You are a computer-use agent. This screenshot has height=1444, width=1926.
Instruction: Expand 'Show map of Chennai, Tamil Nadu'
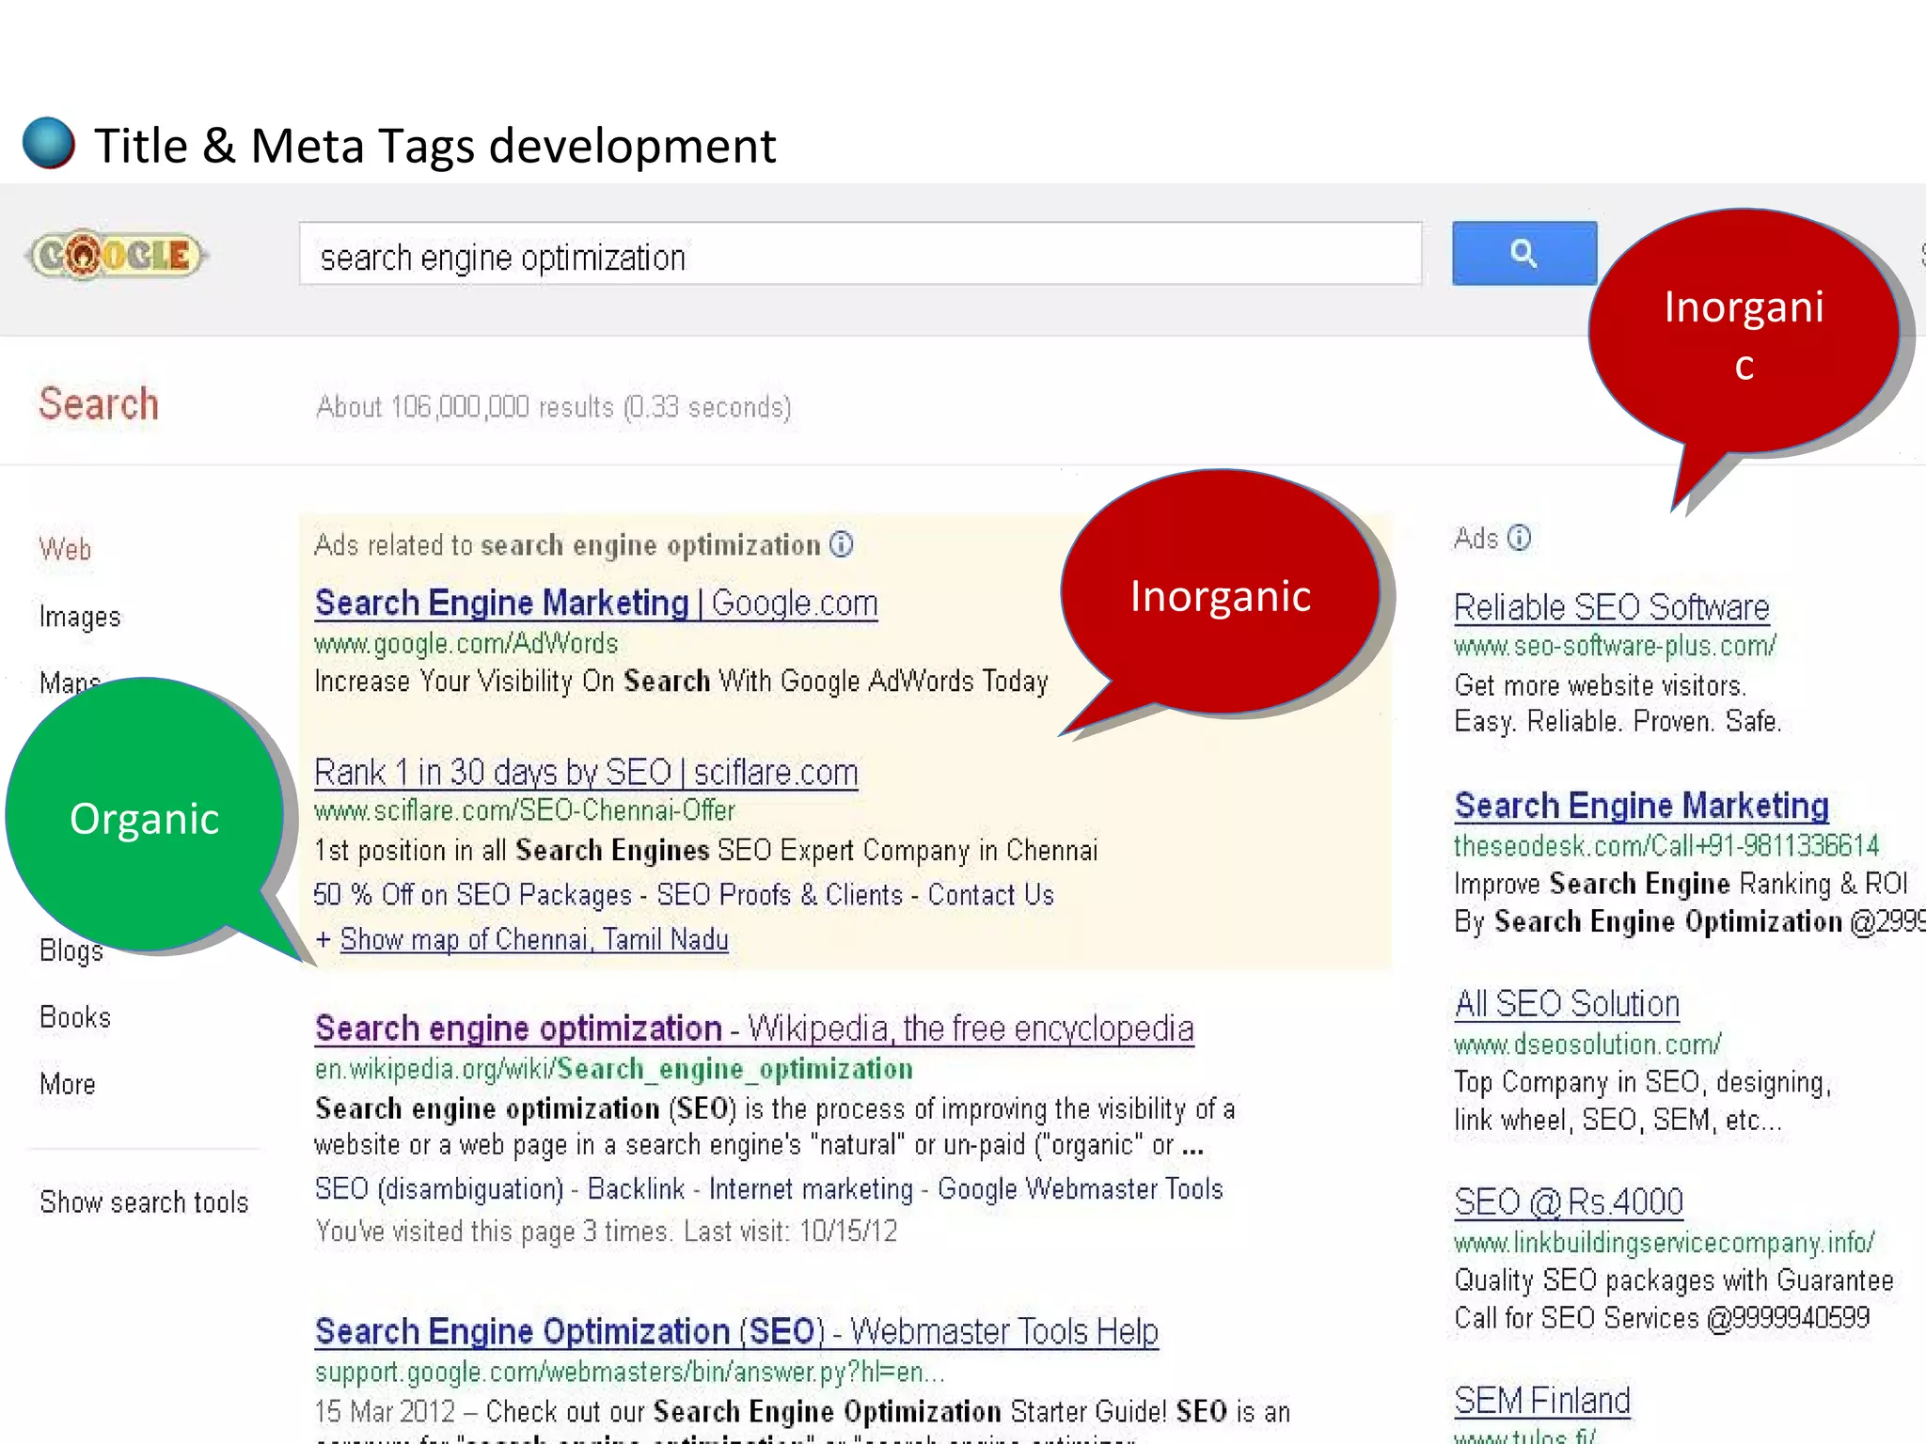coord(534,939)
